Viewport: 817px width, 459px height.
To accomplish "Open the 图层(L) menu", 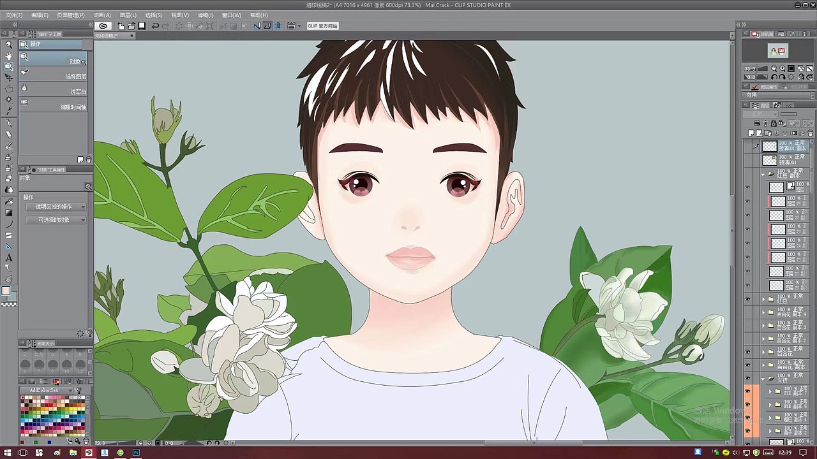I will coord(128,15).
